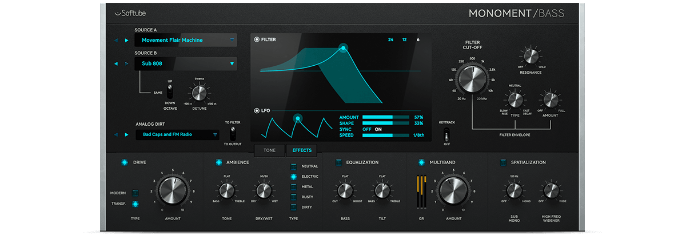
Task: Select the Transf. drive type
Action: (x=135, y=204)
